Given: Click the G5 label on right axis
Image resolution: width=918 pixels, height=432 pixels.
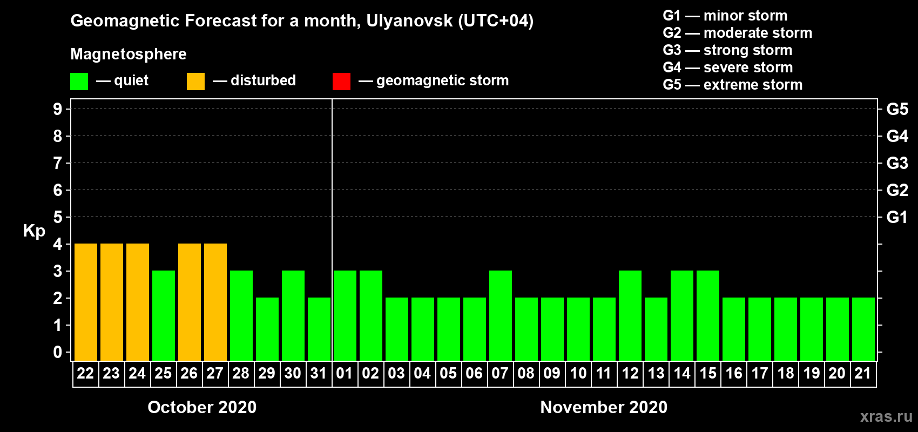Looking at the screenshot, I should pos(897,109).
